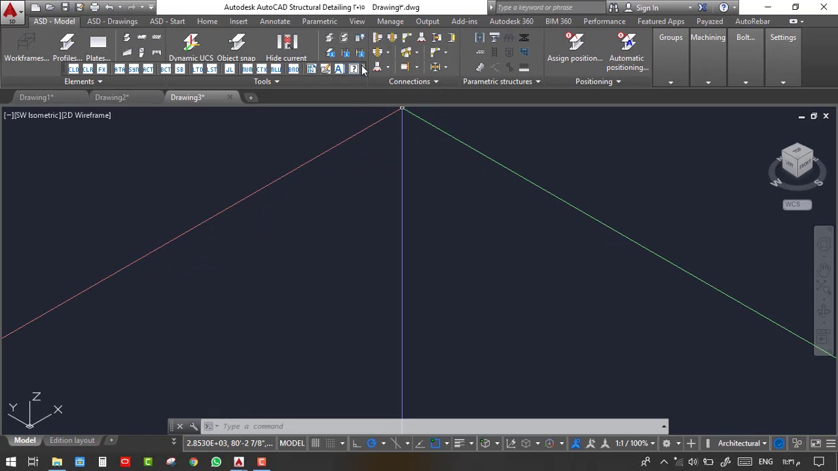Expand the Positioning panel dropdown

click(598, 82)
